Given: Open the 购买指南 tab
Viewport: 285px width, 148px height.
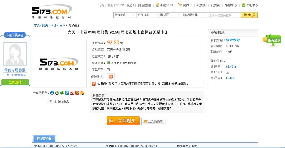Looking at the screenshot, I should click(x=44, y=139).
